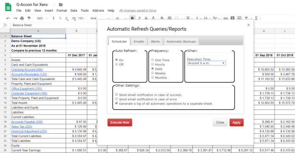This screenshot has width=295, height=153.
Task: Open the Edit menu
Action: coord(28,10)
